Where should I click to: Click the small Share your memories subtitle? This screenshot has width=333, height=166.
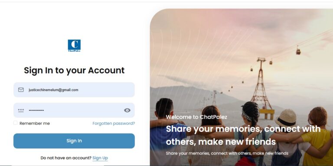pyautogui.click(x=227, y=153)
